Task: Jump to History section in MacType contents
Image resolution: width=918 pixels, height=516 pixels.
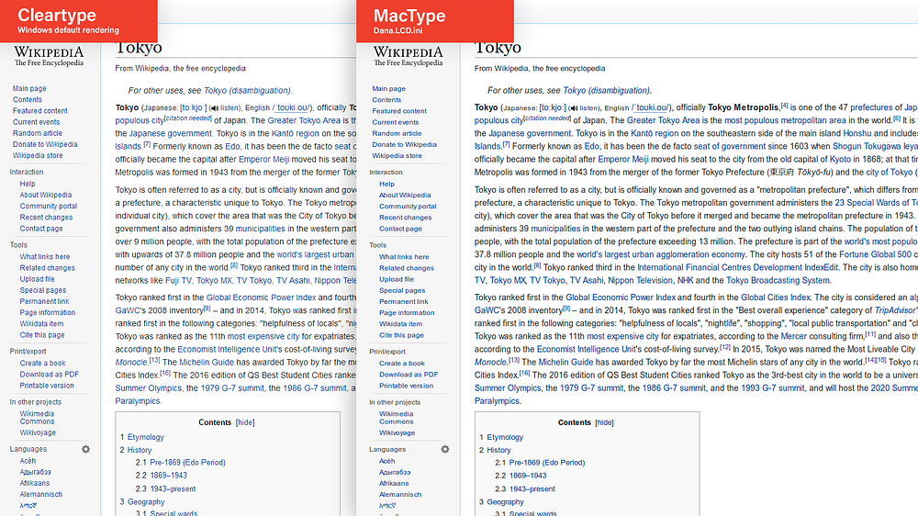Action: [498, 450]
